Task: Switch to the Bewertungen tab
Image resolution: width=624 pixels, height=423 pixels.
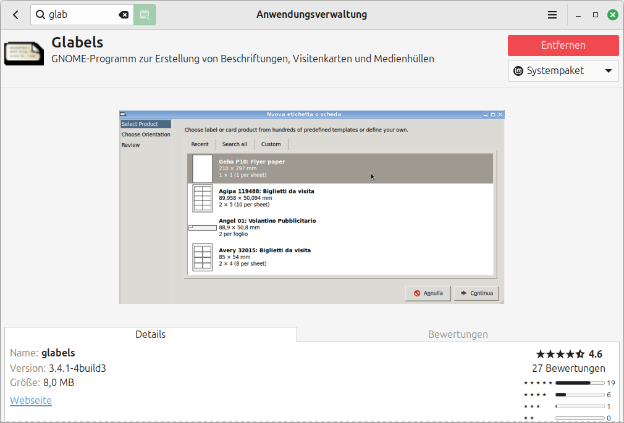Action: (458, 334)
